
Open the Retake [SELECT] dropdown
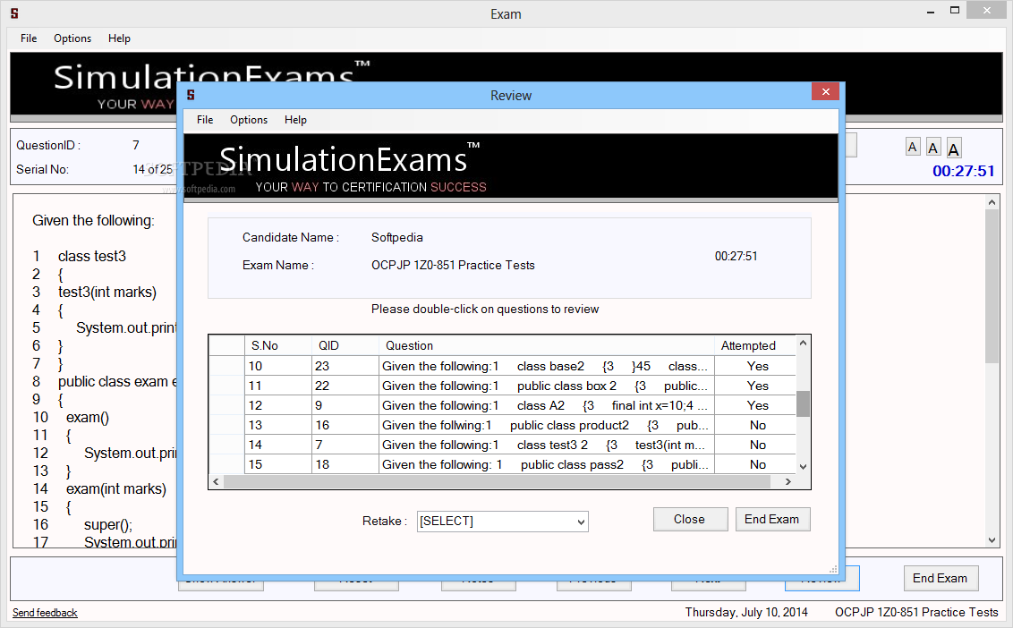(x=503, y=522)
